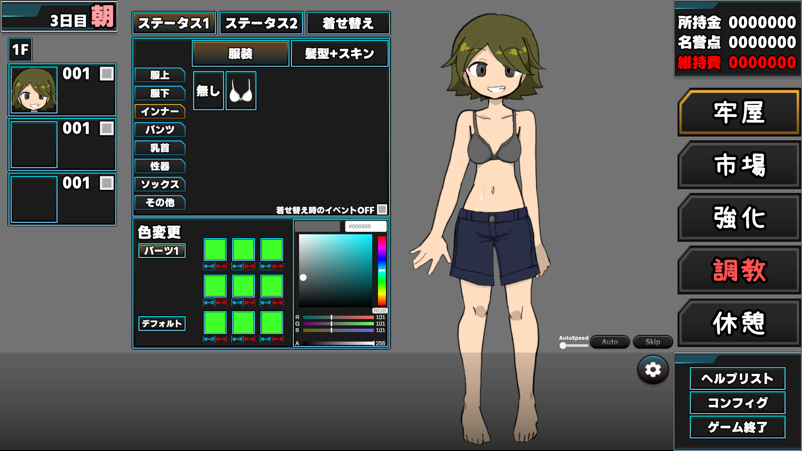The height and width of the screenshot is (451, 802).
Task: Click the character portrait in the first slot
Action: tap(34, 90)
